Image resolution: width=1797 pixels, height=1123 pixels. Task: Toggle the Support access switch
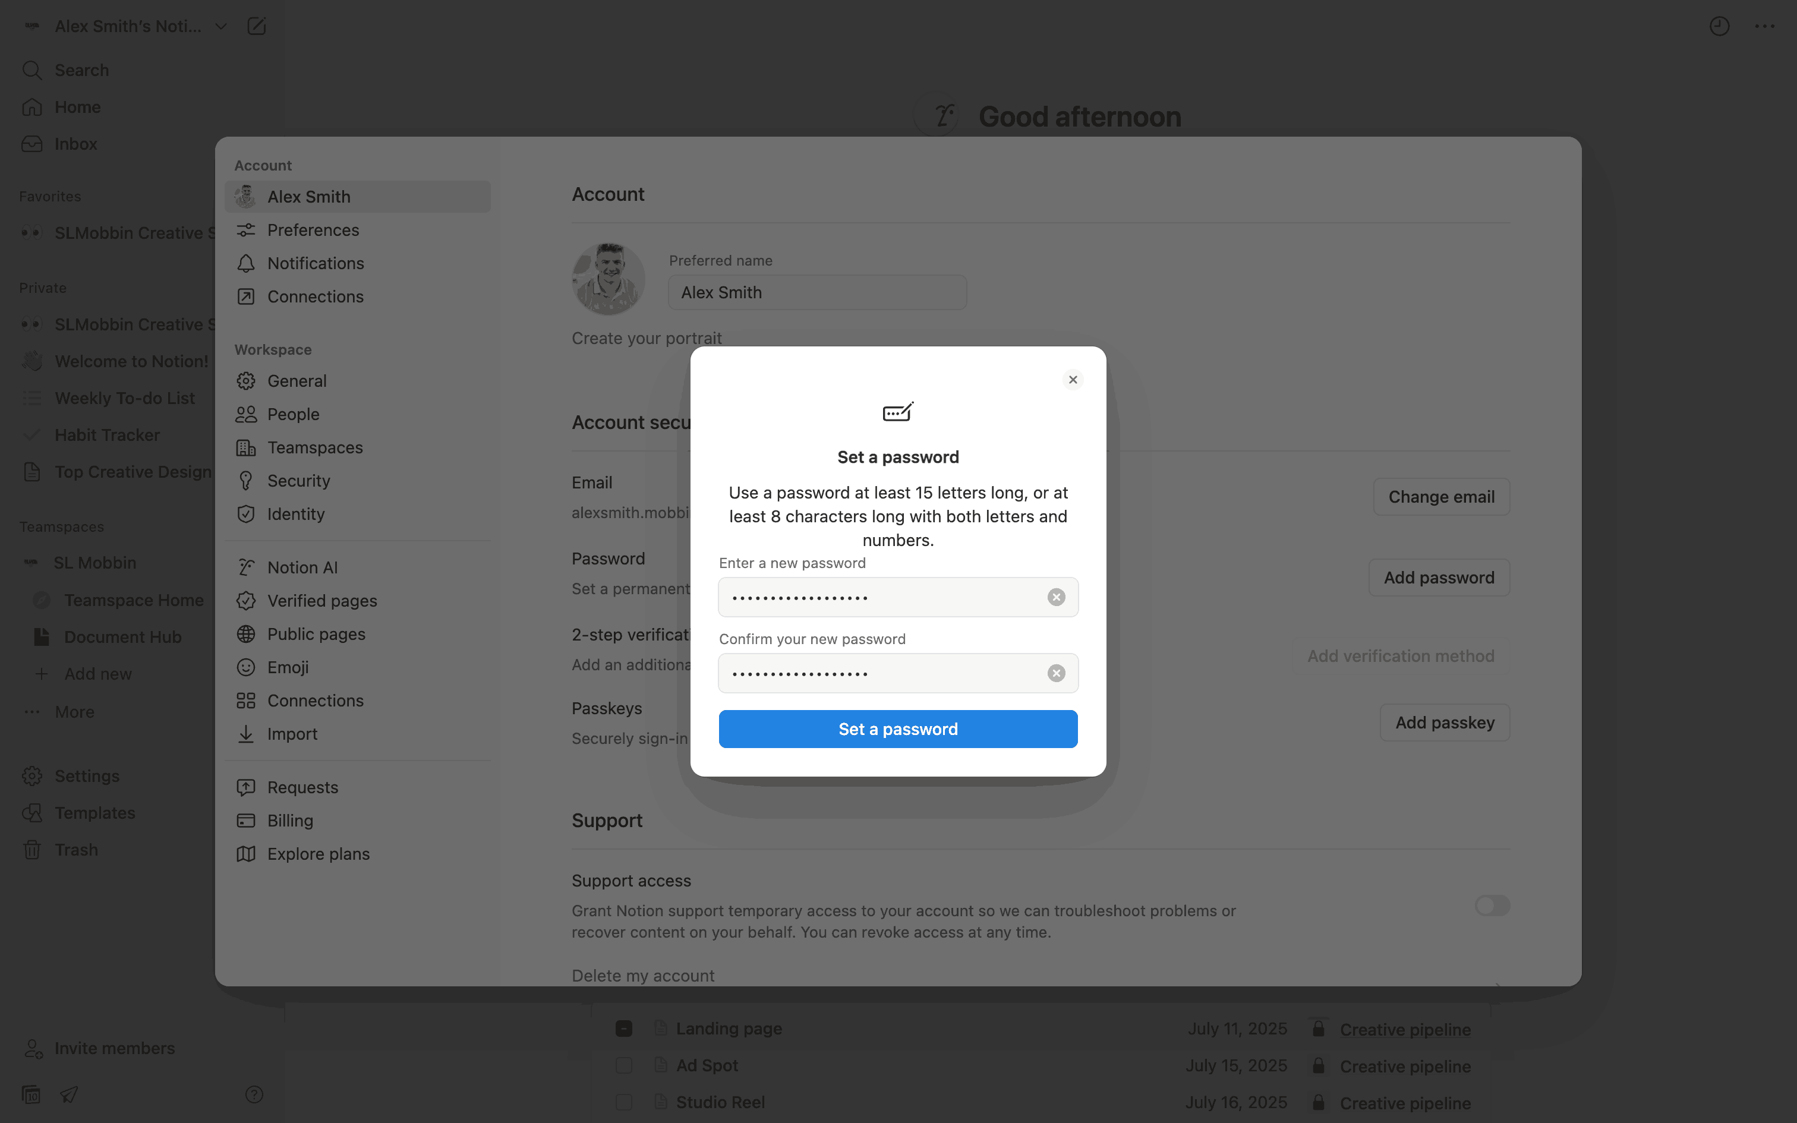1492,906
